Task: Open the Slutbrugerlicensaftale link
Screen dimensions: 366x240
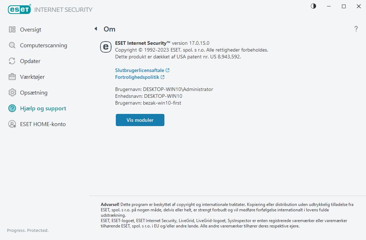Action: tap(139, 70)
